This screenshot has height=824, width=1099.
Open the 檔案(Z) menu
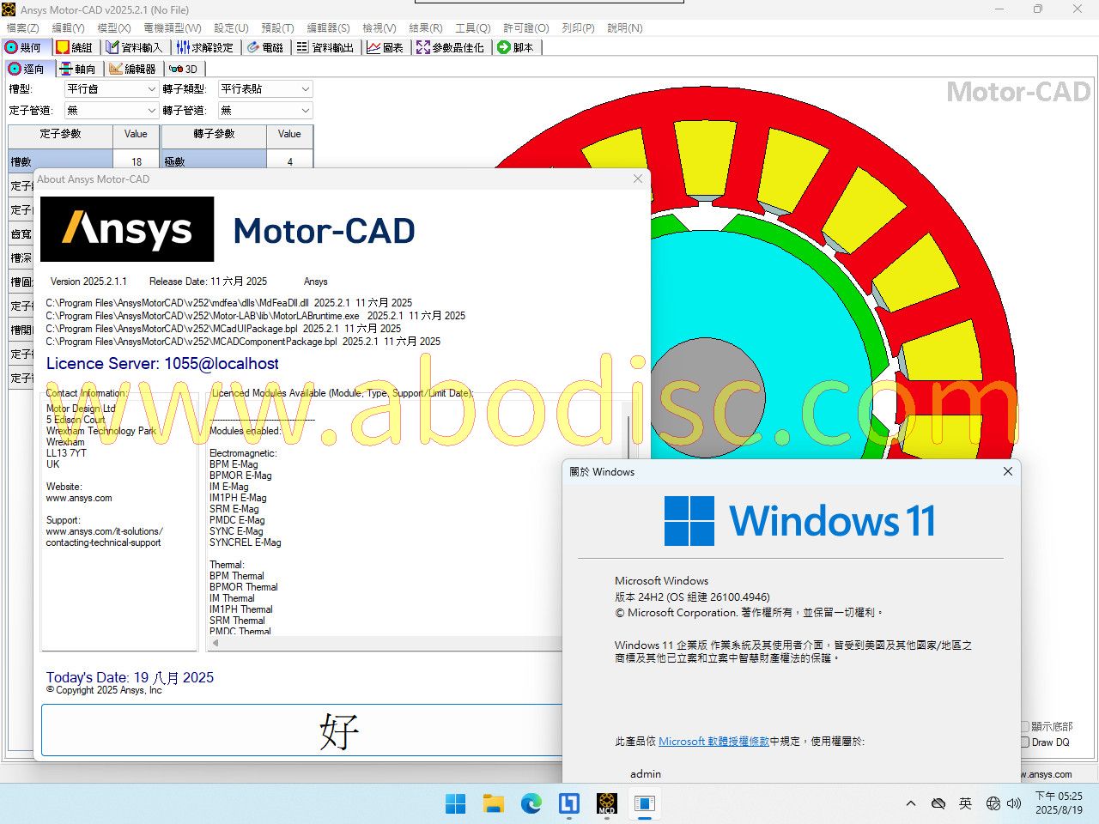(22, 27)
